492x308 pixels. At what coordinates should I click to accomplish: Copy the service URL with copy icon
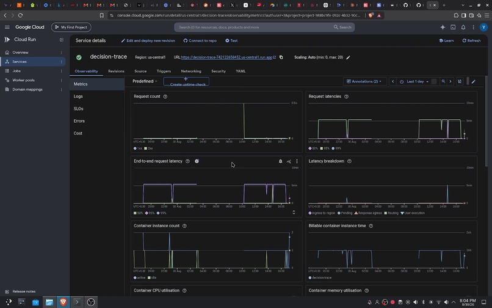tap(281, 57)
